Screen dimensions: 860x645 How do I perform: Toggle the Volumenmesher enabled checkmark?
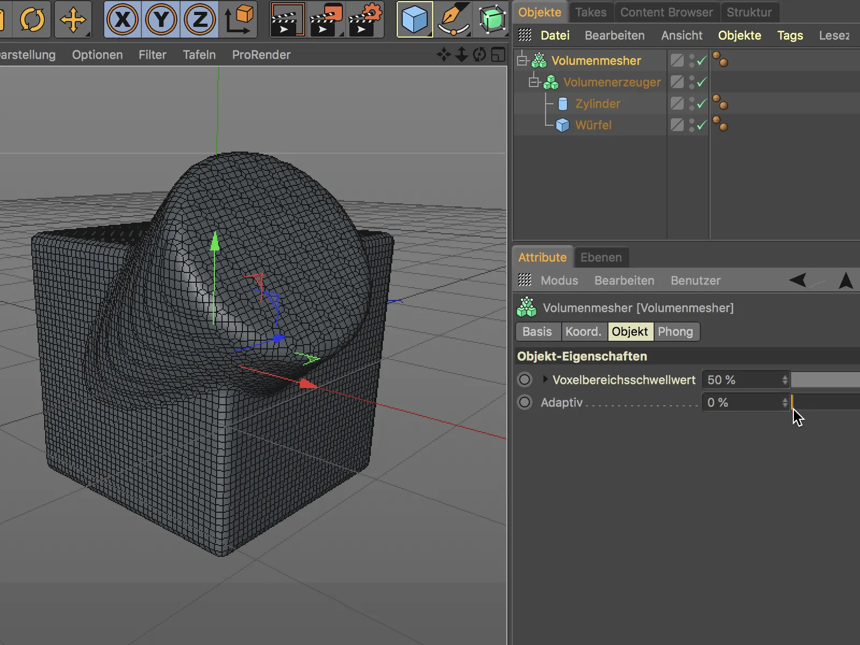[701, 61]
